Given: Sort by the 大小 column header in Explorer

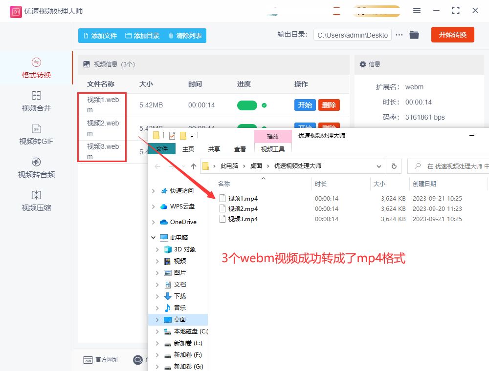Looking at the screenshot, I should [379, 184].
